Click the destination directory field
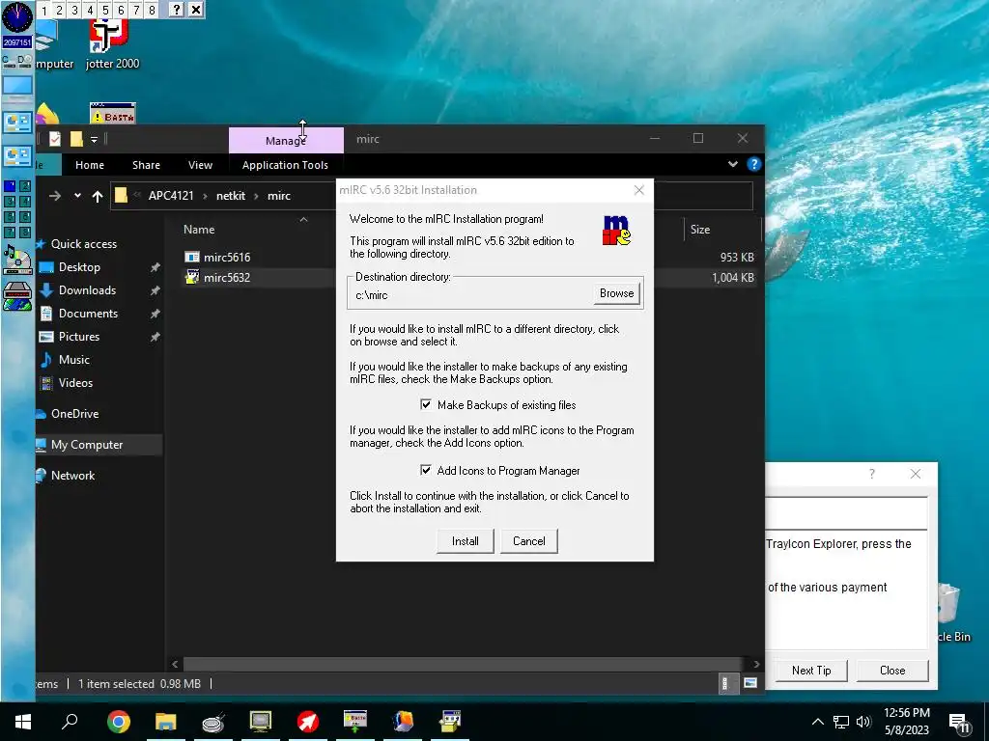The height and width of the screenshot is (741, 989). (x=470, y=295)
